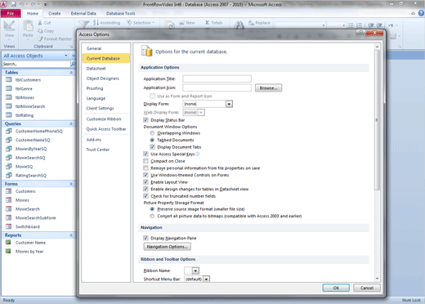
Task: Toggle Display Navigation Pane checkbox
Action: pos(145,238)
